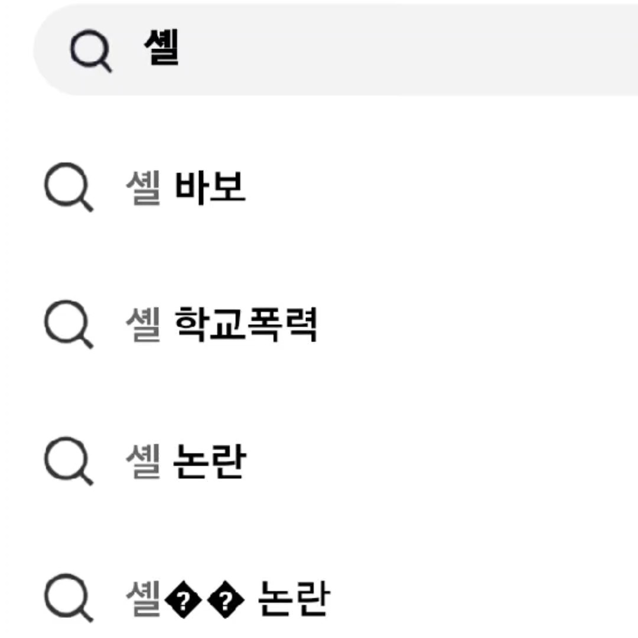Choose the 학교폭력 suggestion text

coord(246,324)
